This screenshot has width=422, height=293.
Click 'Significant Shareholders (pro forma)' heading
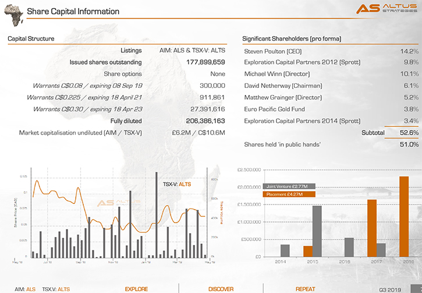coord(292,38)
